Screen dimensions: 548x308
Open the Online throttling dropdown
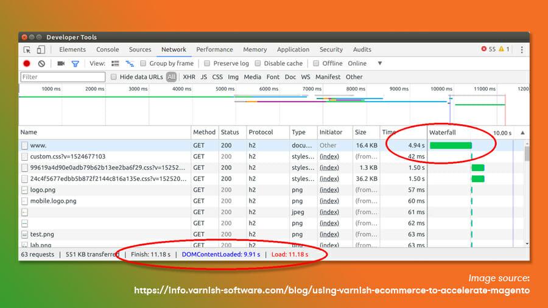[379, 63]
